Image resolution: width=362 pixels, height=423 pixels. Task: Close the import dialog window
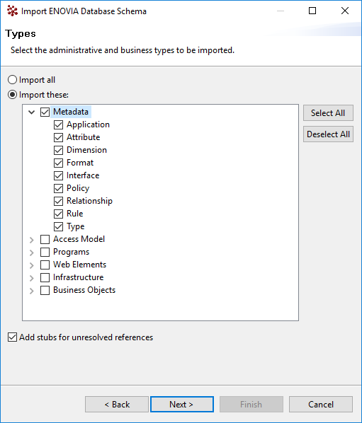(345, 11)
